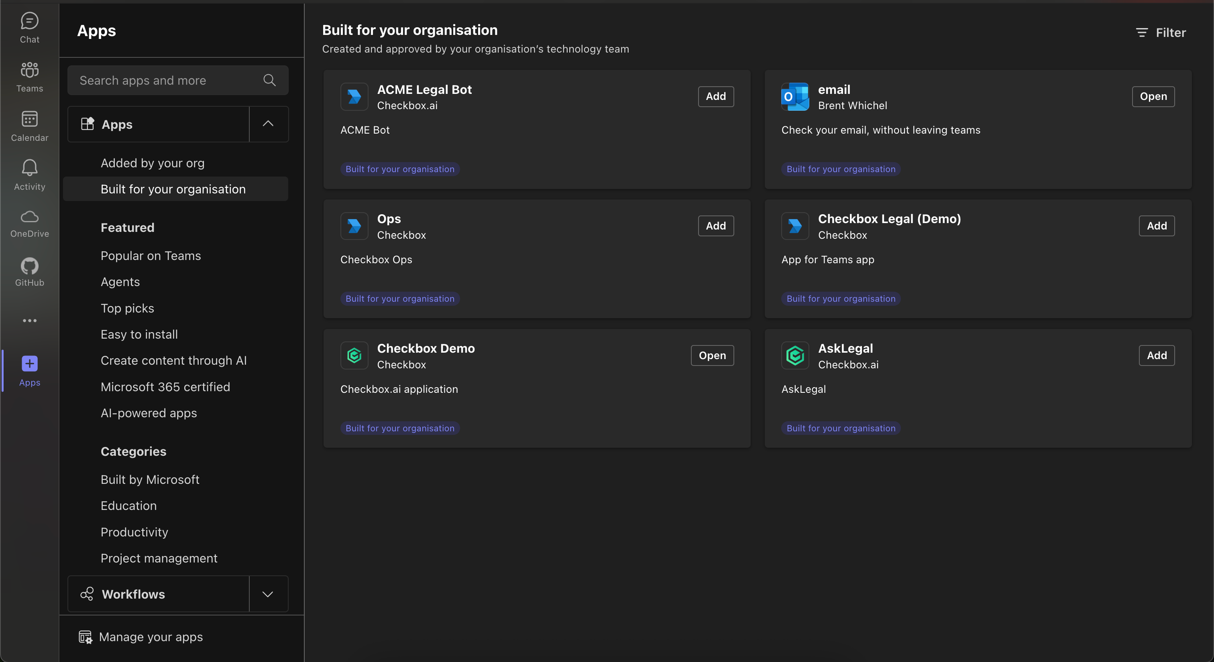Click Ops card's Built for your organisation tag

tap(399, 299)
